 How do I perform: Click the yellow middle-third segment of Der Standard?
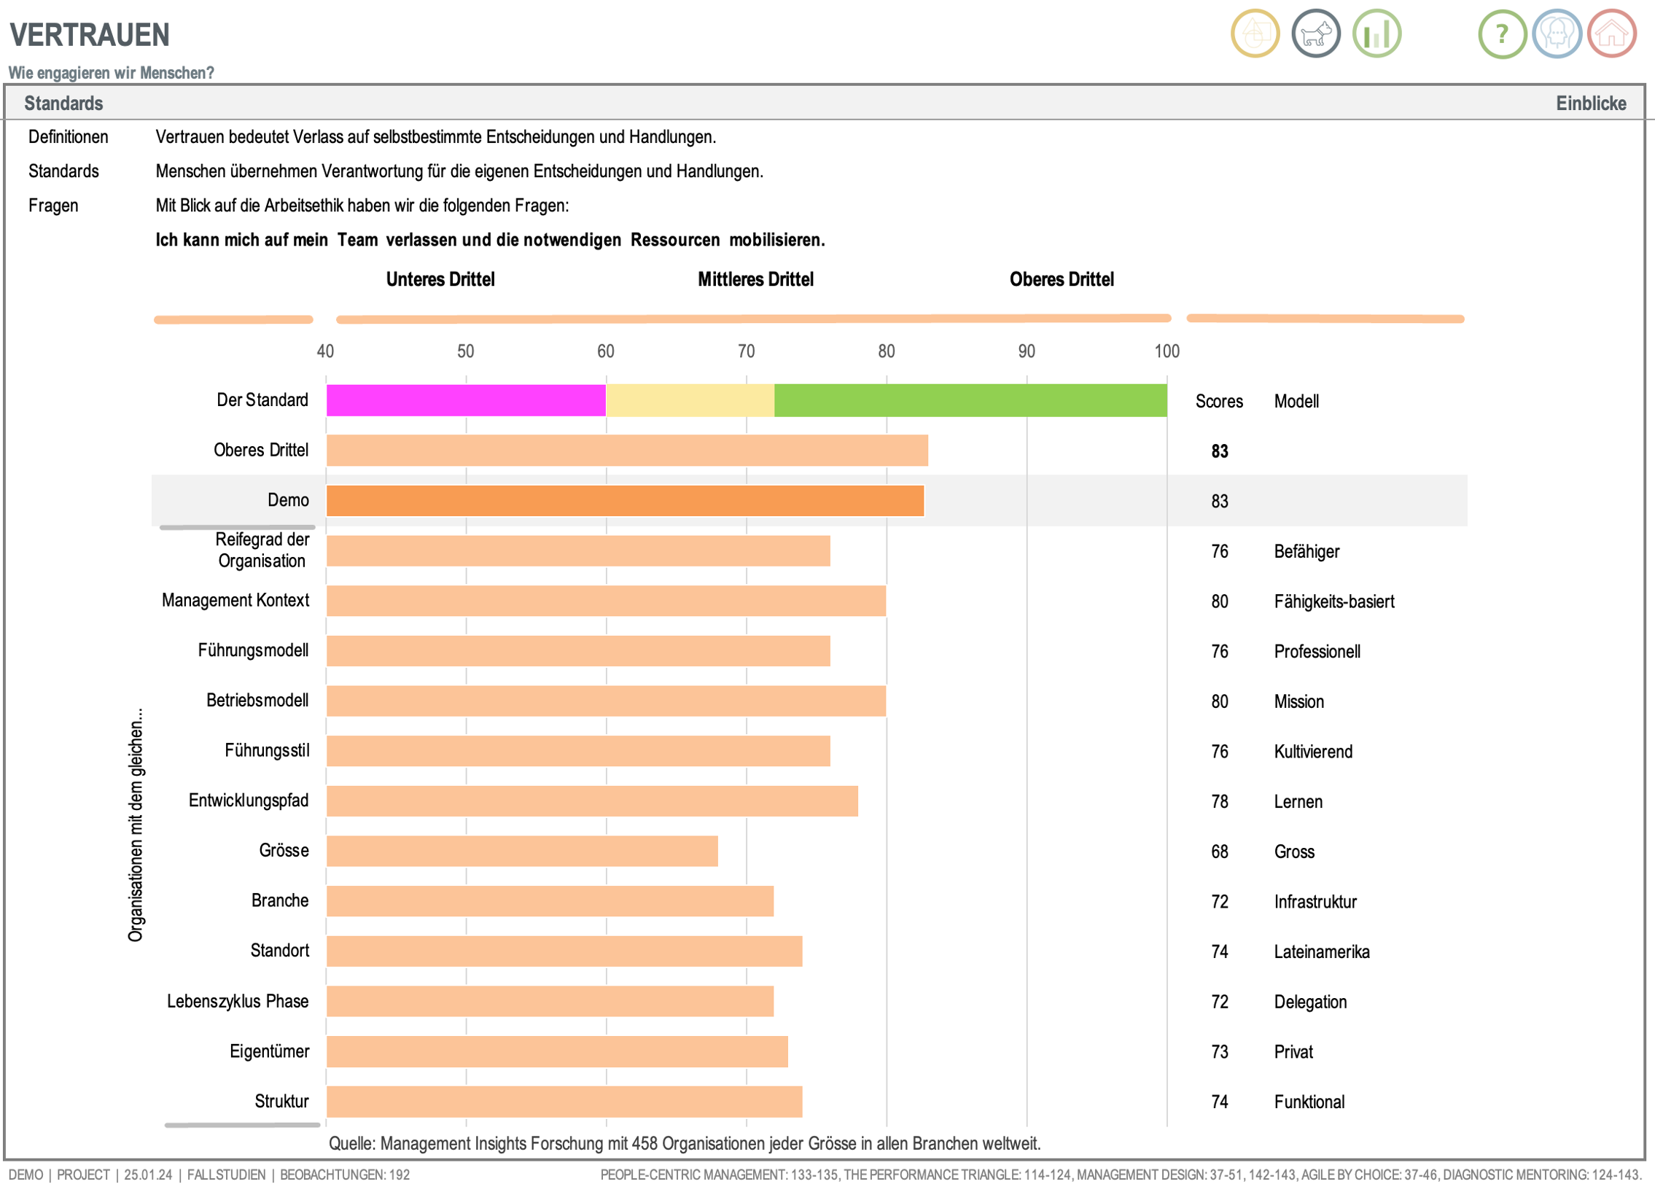pos(690,400)
